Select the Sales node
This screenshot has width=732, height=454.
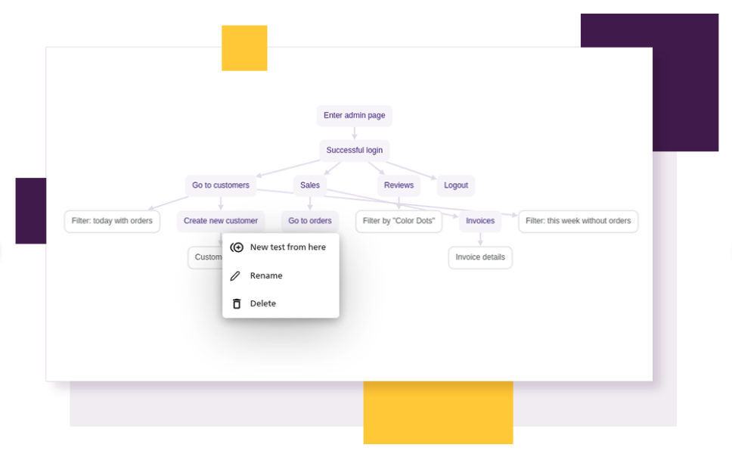coord(310,185)
